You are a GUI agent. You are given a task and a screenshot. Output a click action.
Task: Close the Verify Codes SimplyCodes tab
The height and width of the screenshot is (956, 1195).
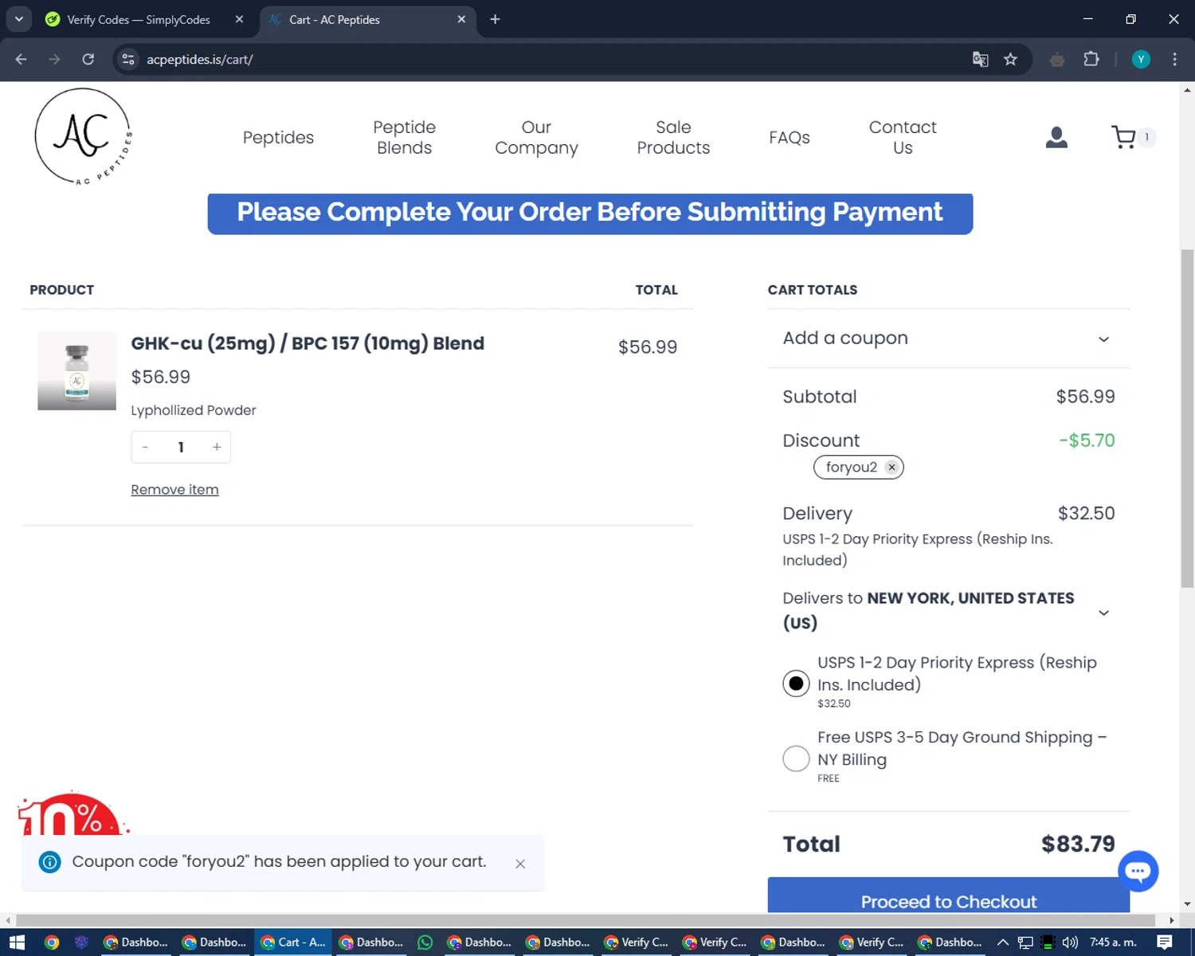click(239, 19)
